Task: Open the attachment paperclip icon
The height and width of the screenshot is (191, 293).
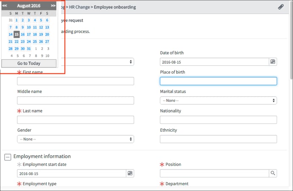Action: [281, 7]
